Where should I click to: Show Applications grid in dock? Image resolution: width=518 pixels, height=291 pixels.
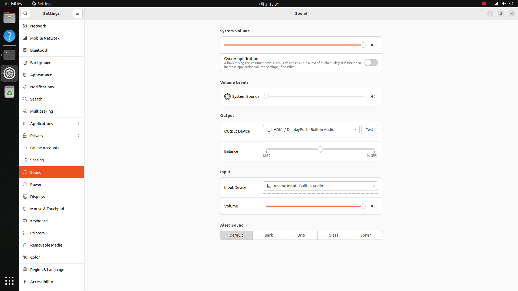[9, 280]
